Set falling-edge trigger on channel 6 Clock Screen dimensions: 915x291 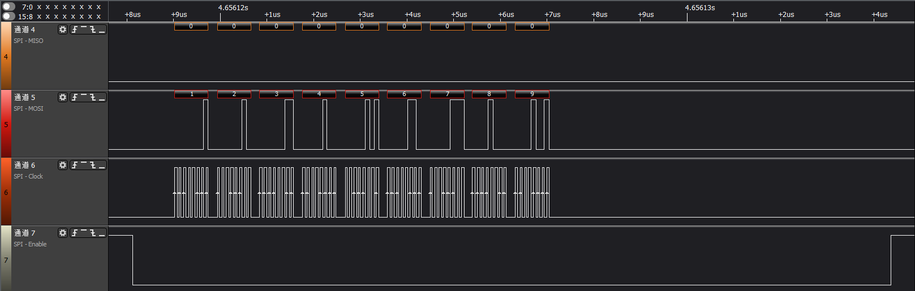(x=93, y=165)
